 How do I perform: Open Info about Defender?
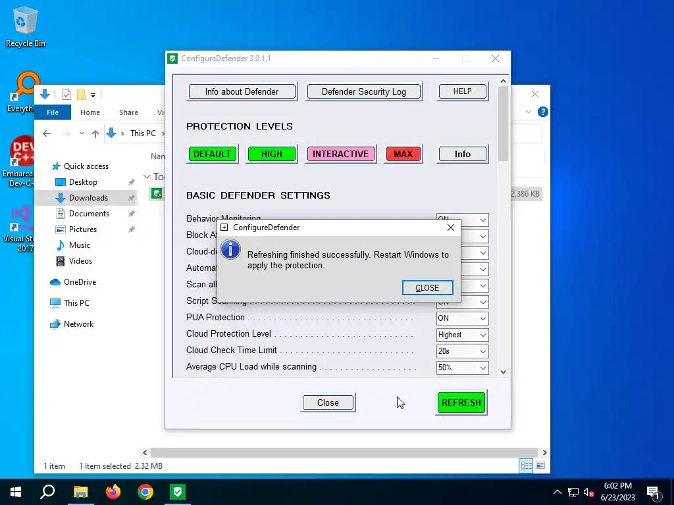tap(242, 91)
